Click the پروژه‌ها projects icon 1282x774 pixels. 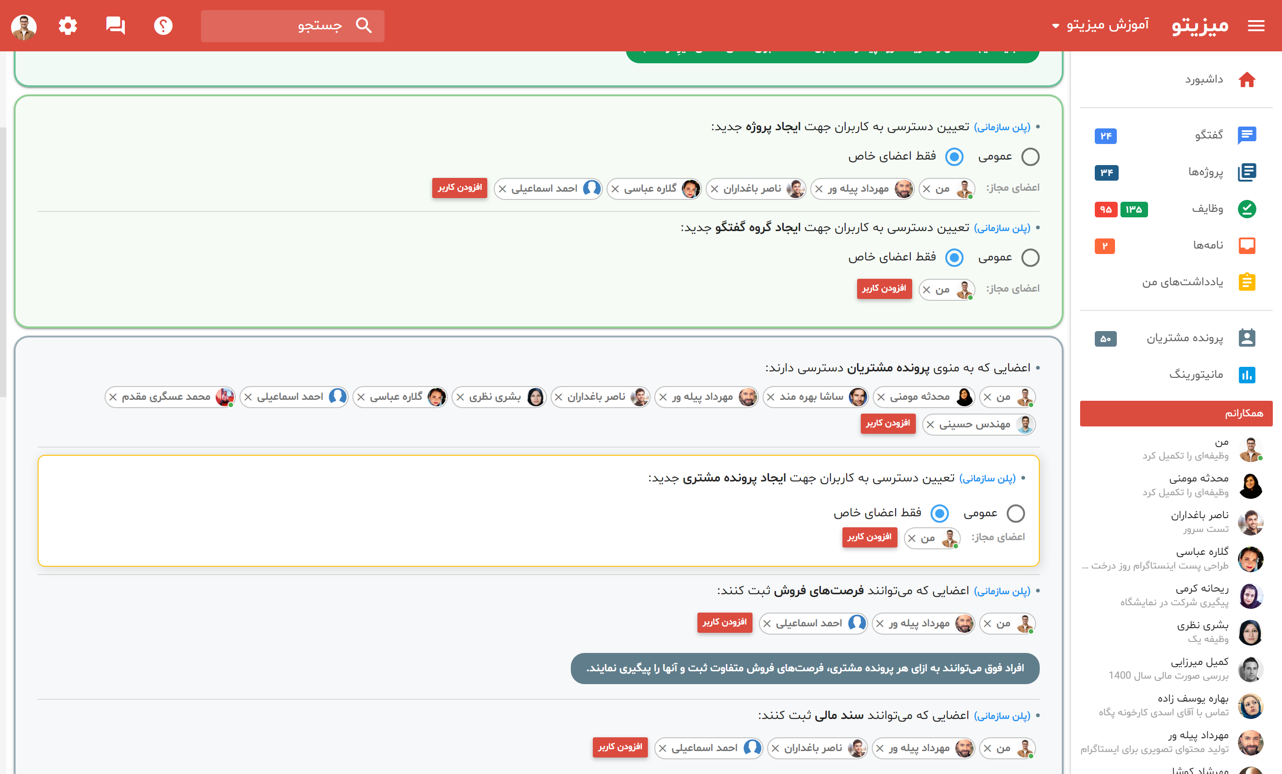[x=1247, y=172]
